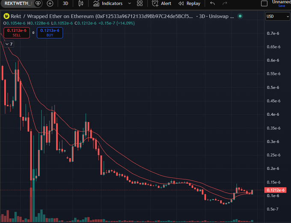Click the blue BUY button
291x223 pixels.
(x=50, y=33)
